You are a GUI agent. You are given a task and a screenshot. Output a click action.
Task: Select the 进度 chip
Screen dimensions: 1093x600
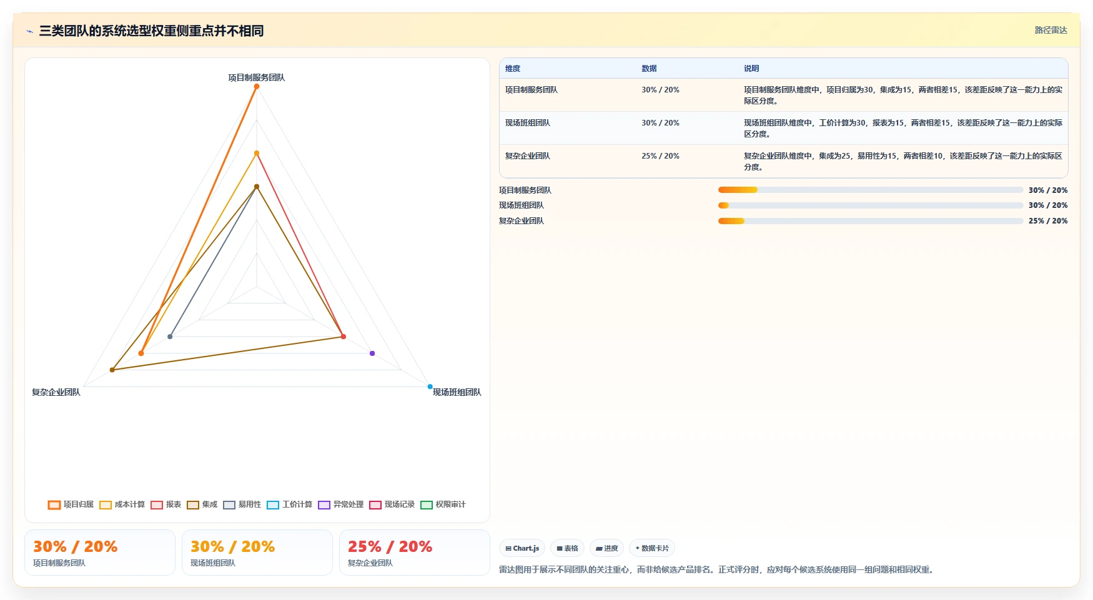(x=606, y=548)
